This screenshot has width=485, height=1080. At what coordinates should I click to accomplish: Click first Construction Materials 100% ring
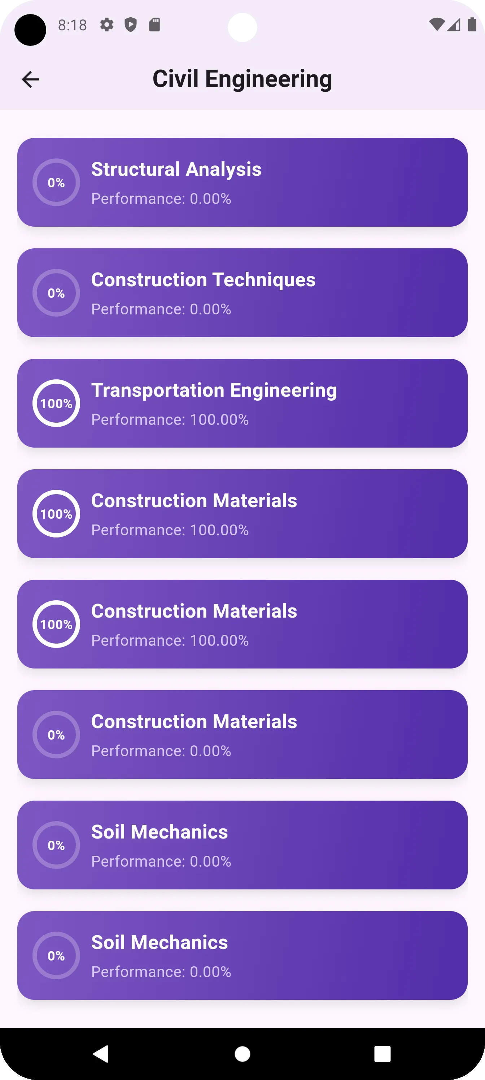[56, 514]
